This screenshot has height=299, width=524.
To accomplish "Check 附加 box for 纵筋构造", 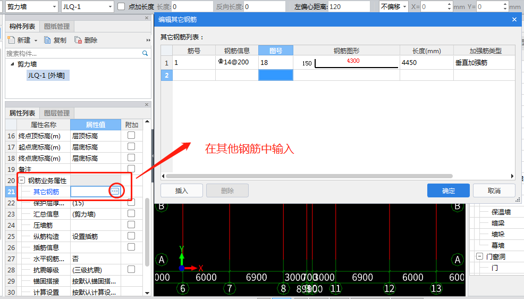I will coord(131,236).
